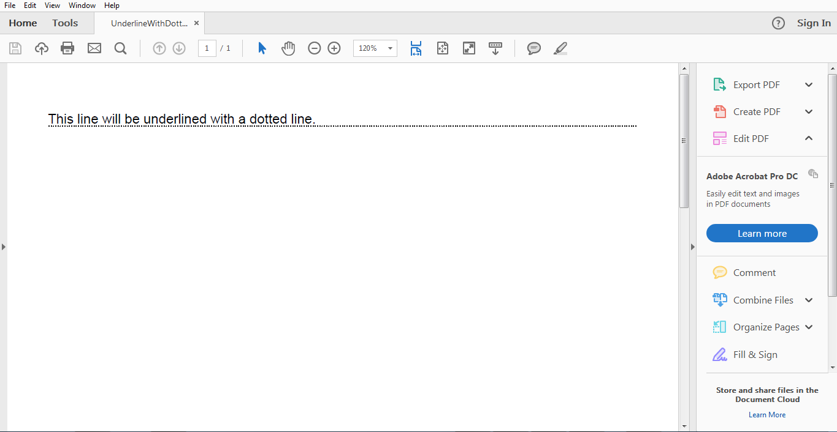837x432 pixels.
Task: Click the Learn more button
Action: pyautogui.click(x=762, y=233)
